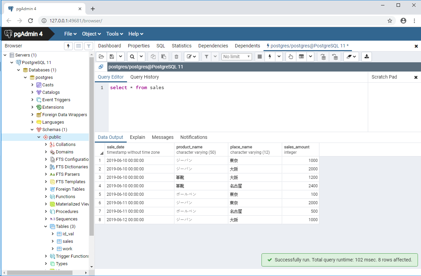The width and height of the screenshot is (421, 276).
Task: Switch to the Dependencies tab
Action: coord(213,46)
